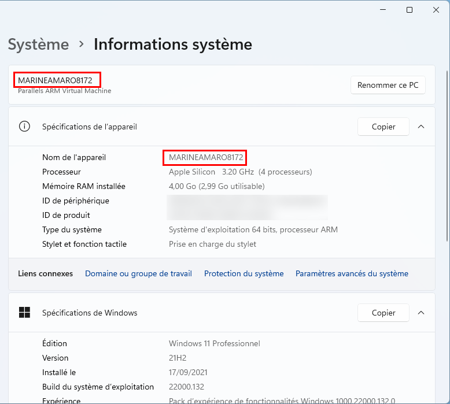The width and height of the screenshot is (450, 404).
Task: Click the Installé le label
Action: (x=59, y=372)
